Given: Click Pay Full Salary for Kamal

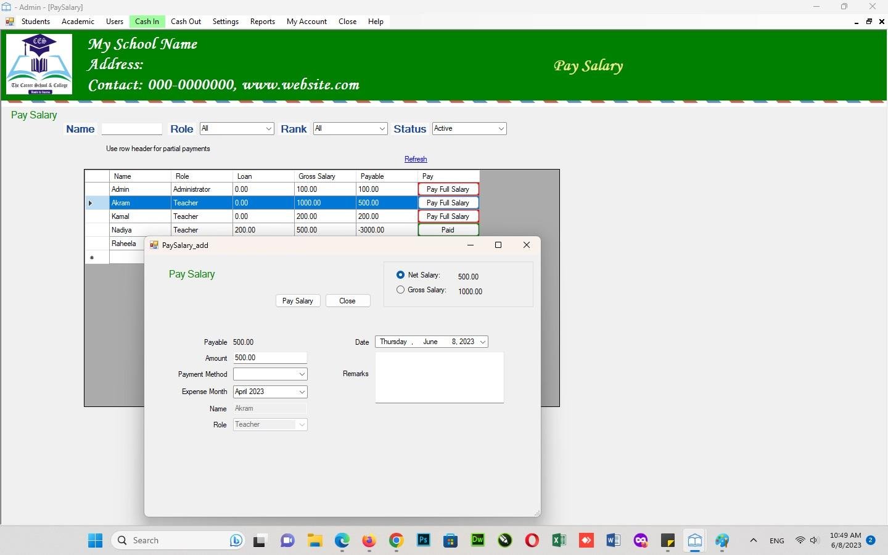Looking at the screenshot, I should click(x=448, y=216).
